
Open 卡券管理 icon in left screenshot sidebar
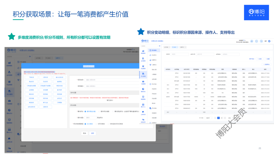tap(9, 101)
